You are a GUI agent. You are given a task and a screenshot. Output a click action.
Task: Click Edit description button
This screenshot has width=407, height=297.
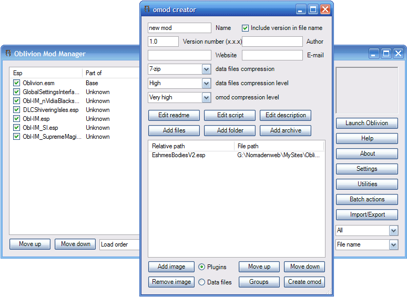pos(286,115)
